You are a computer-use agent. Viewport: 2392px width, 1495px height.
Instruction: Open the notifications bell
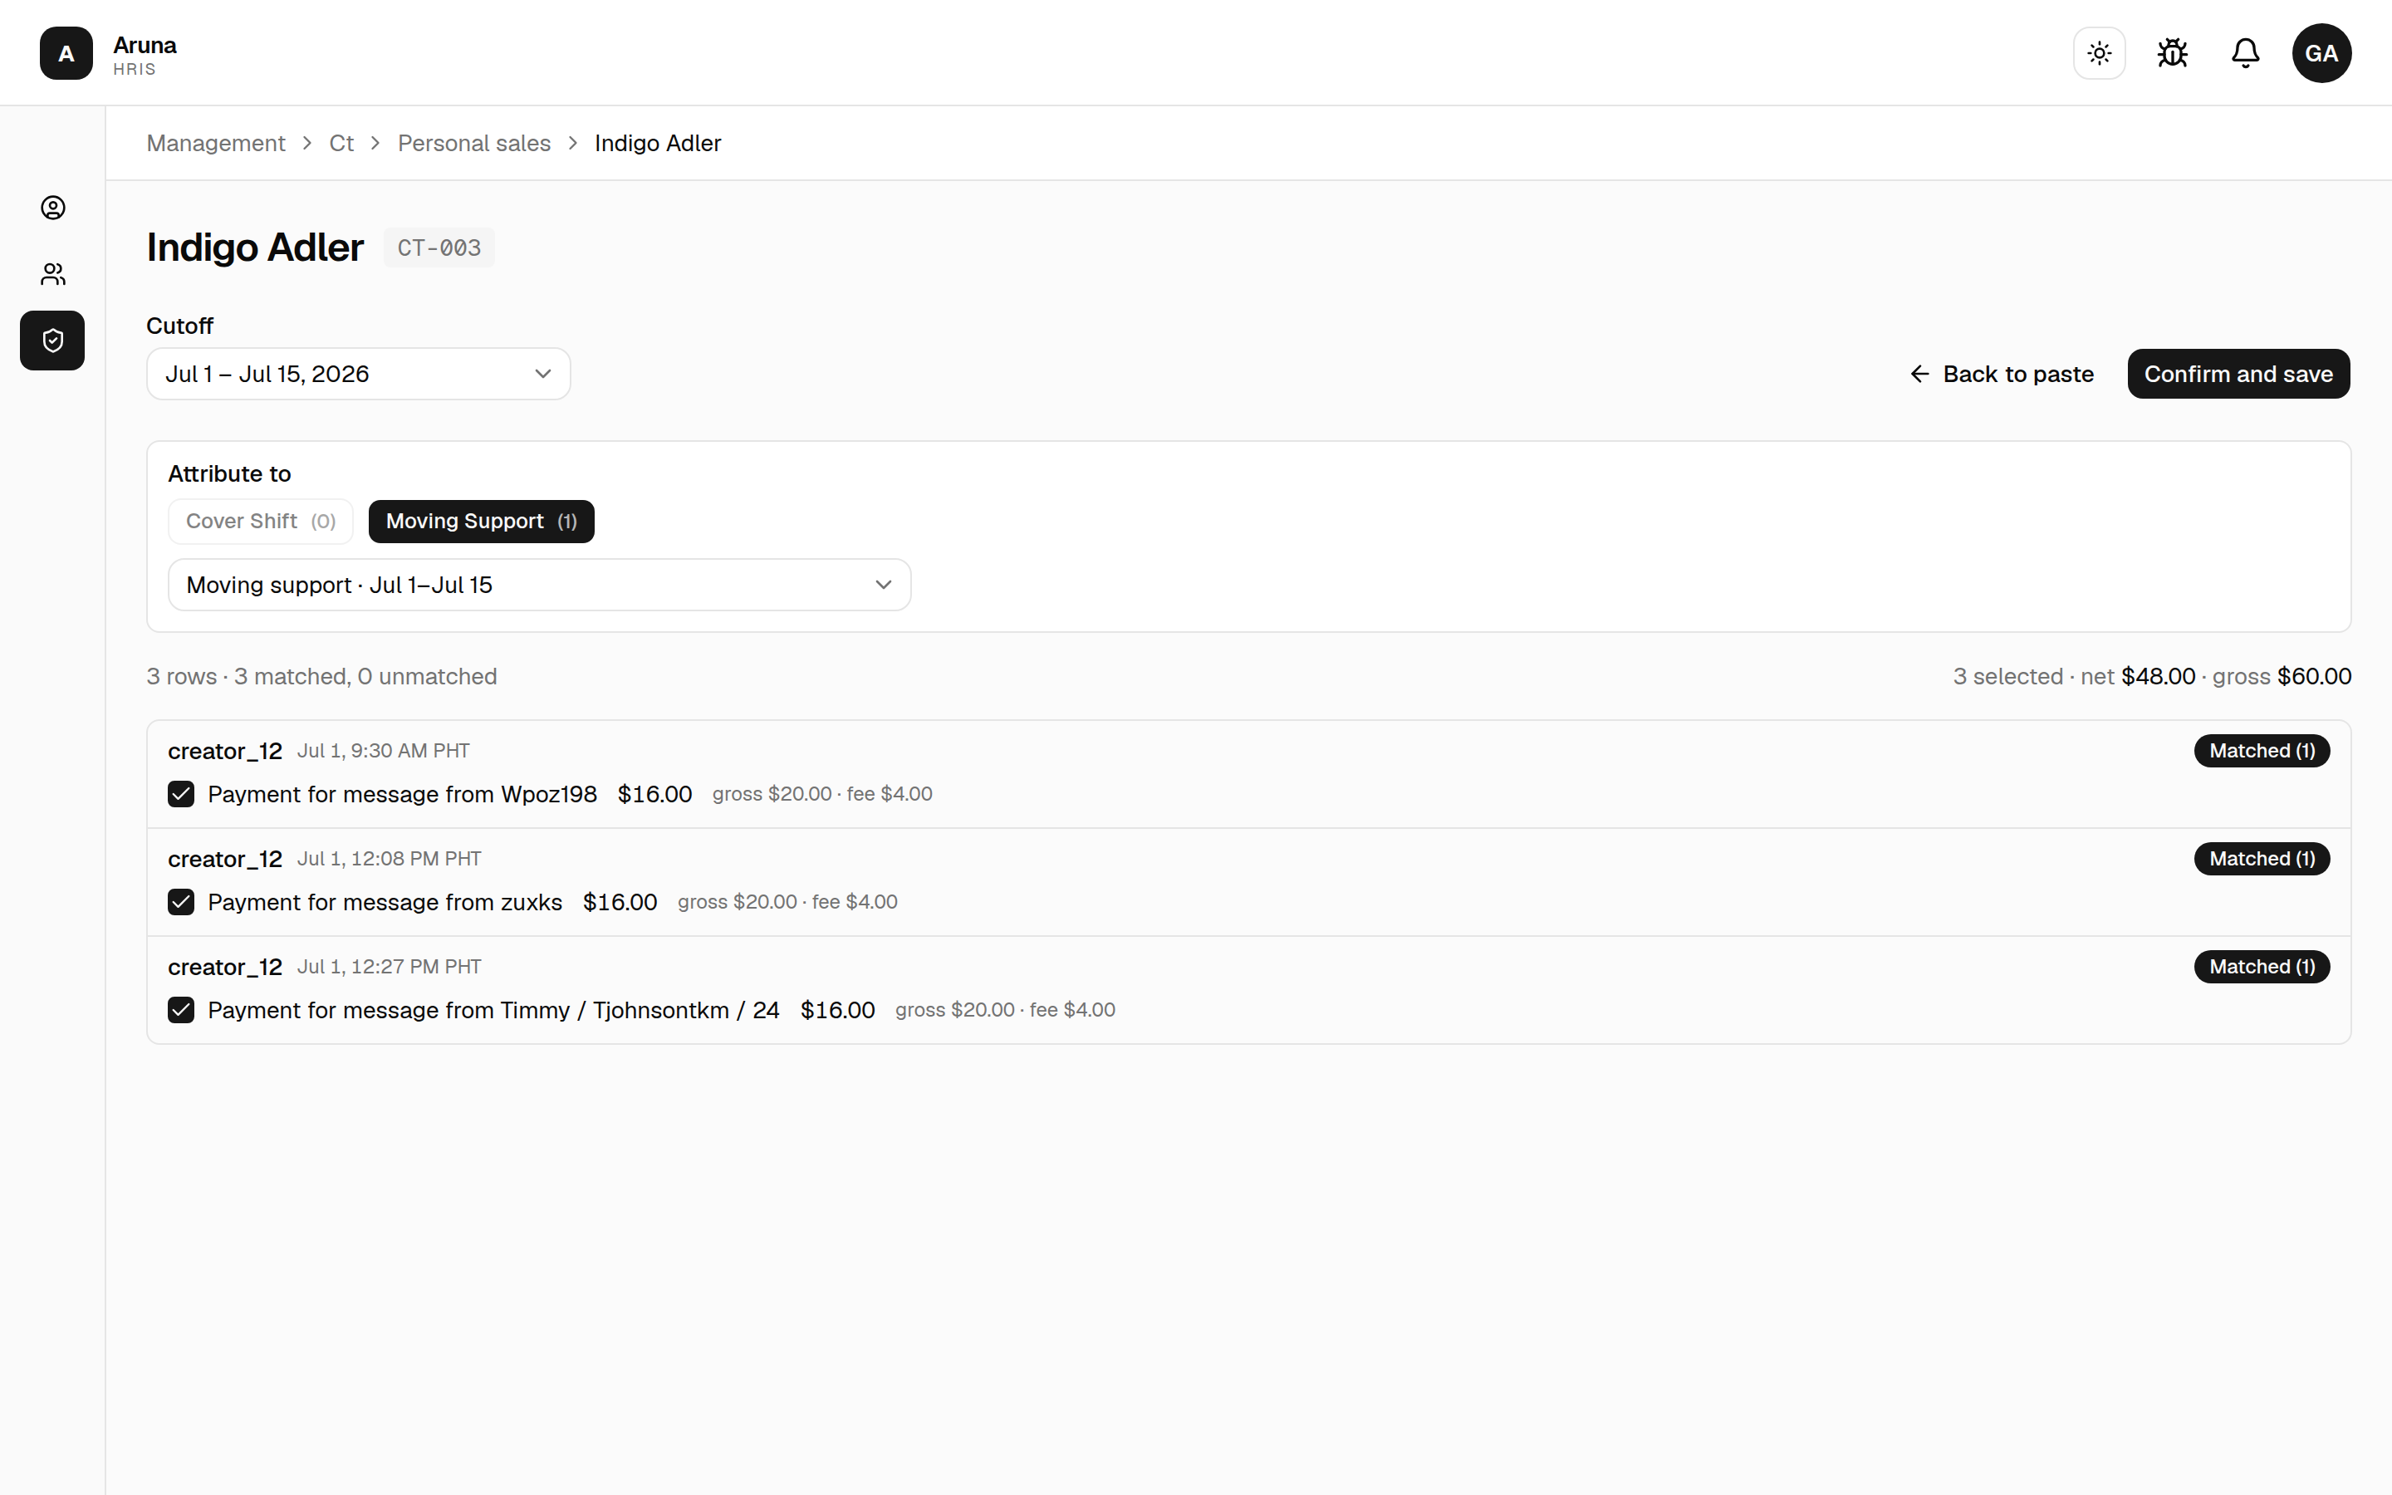(x=2246, y=52)
